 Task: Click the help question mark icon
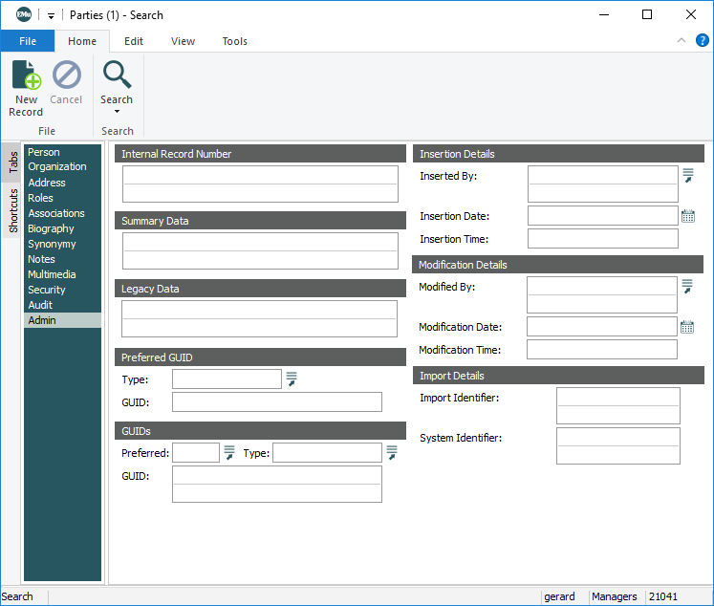pyautogui.click(x=702, y=40)
